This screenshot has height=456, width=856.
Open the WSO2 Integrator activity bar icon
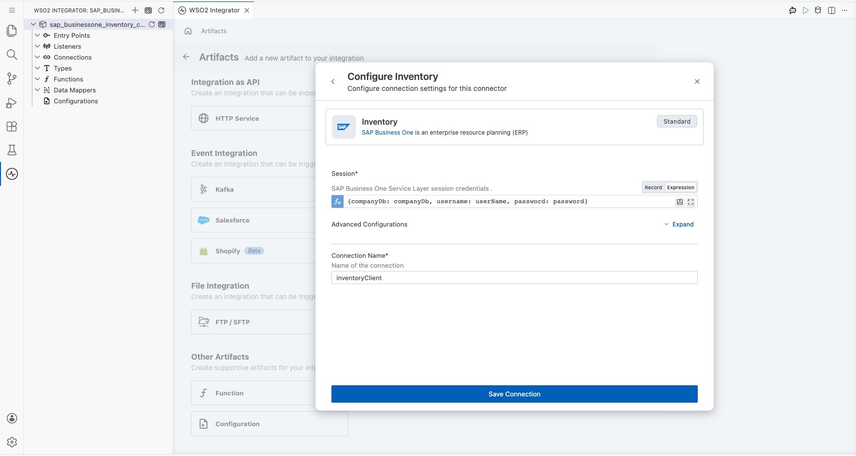12,174
